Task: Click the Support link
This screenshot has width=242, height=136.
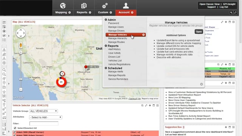Action: [211, 7]
